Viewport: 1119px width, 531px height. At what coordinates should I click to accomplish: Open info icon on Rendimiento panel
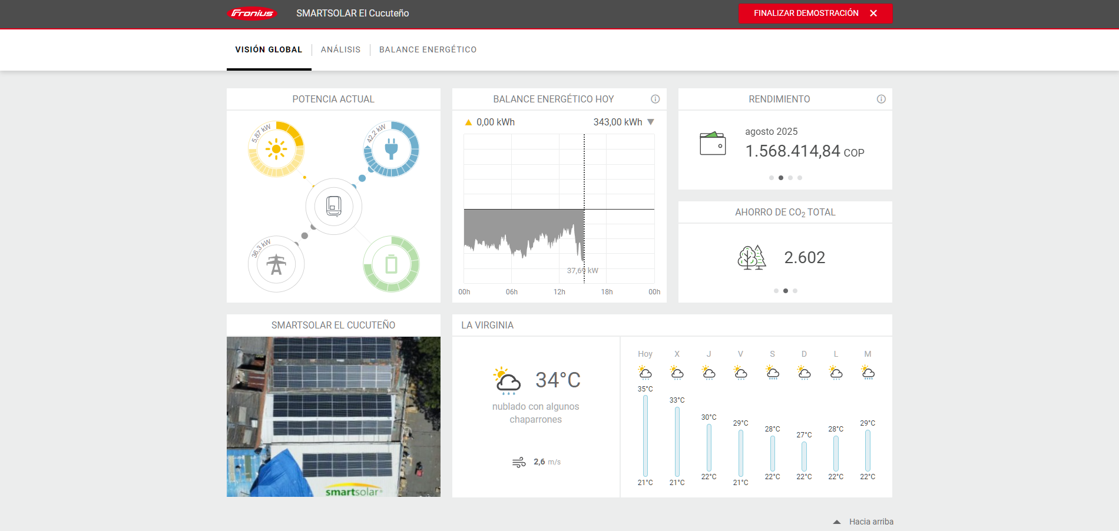(881, 99)
